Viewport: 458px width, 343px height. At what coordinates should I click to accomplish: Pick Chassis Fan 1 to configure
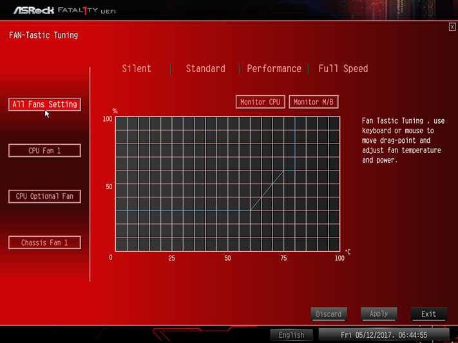pos(44,243)
